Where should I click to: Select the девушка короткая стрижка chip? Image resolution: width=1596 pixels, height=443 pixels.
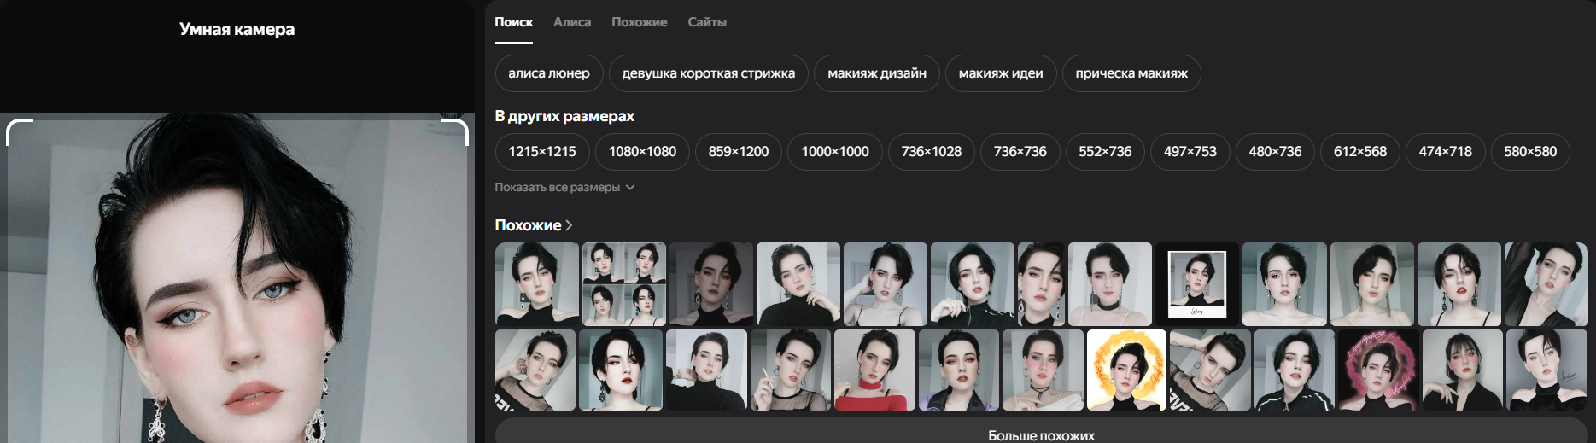tap(708, 73)
